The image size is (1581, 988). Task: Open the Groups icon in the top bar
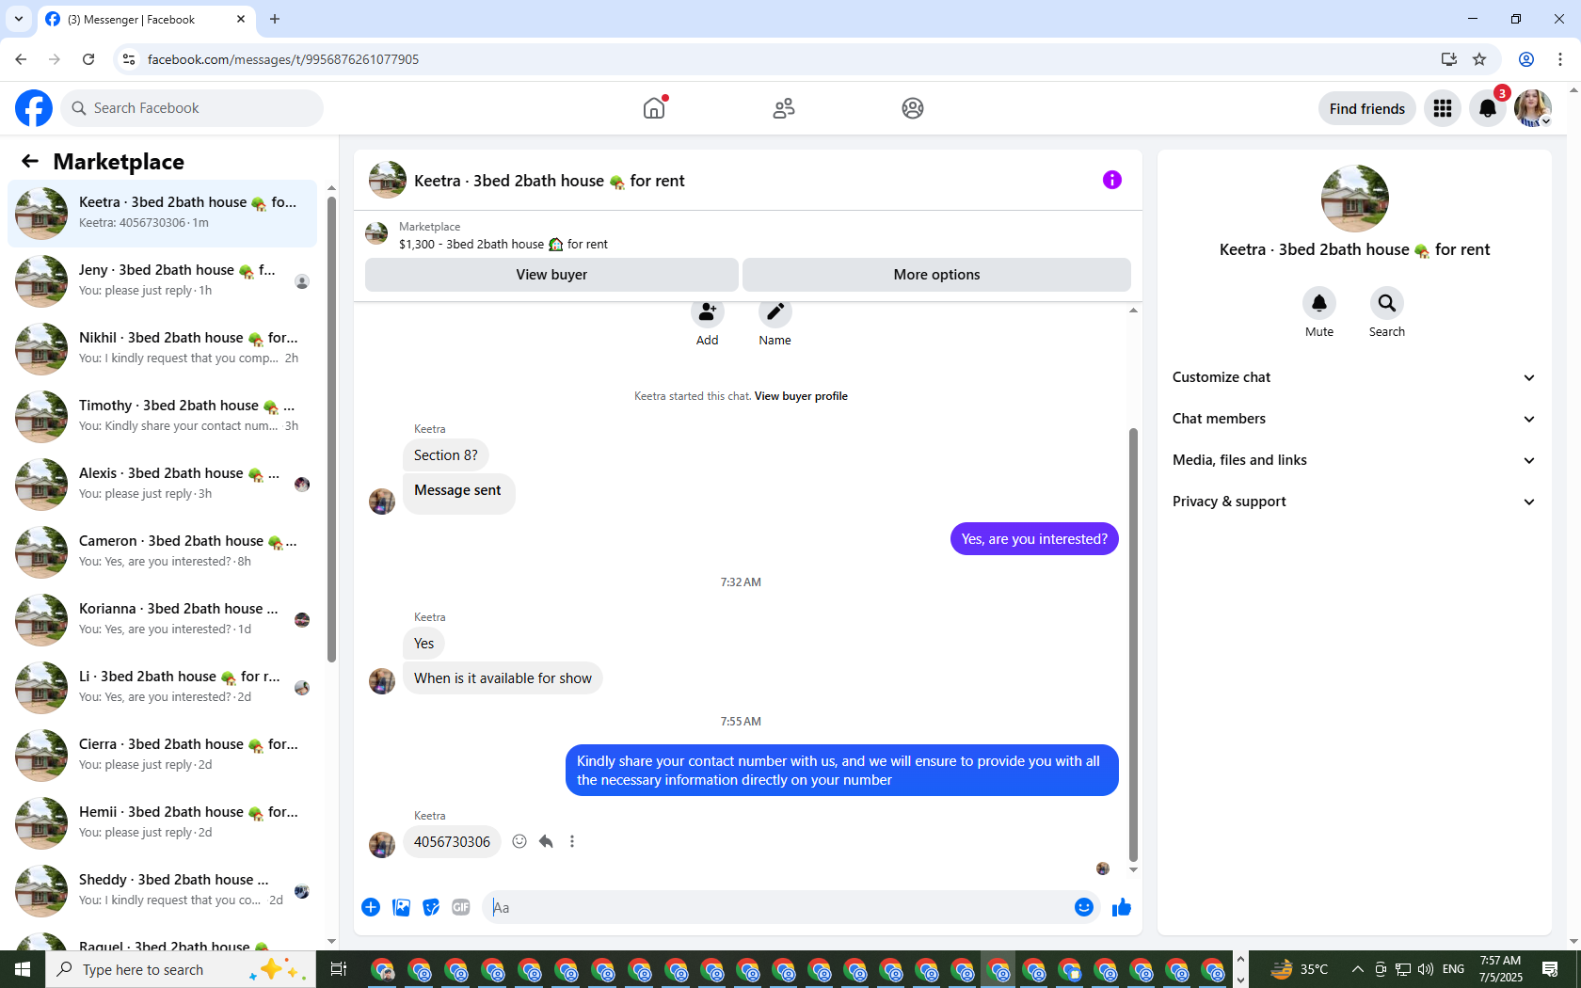click(x=913, y=108)
